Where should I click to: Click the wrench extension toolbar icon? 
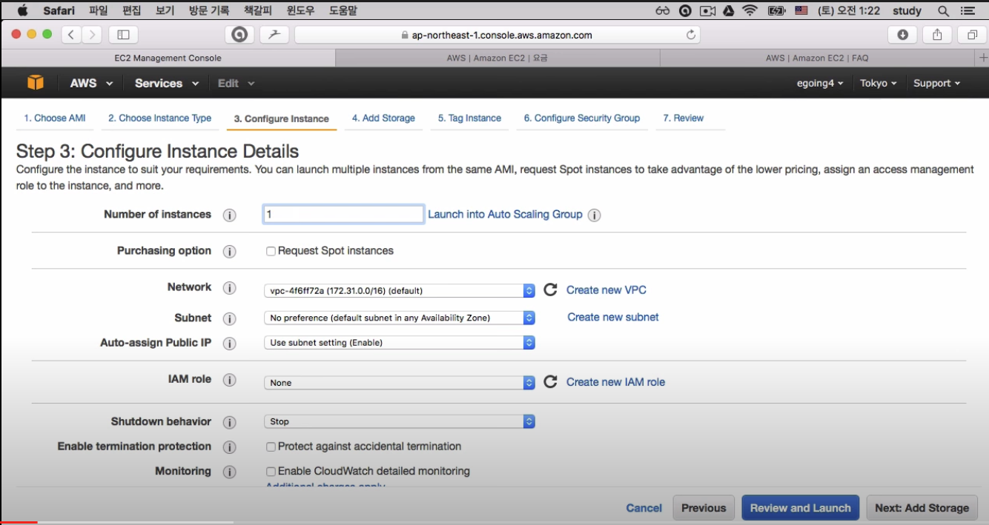[274, 34]
